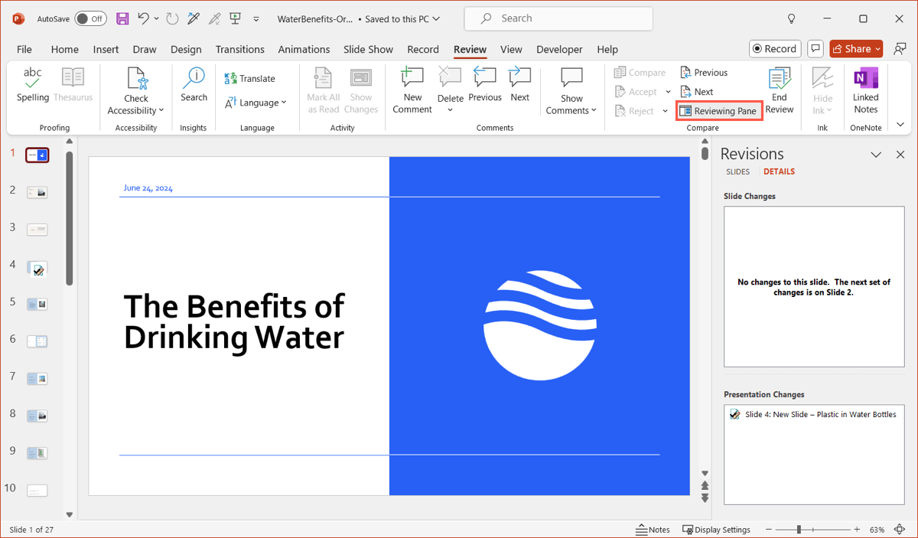
Task: Open Customize Quick Access Toolbar dropdown
Action: (256, 18)
